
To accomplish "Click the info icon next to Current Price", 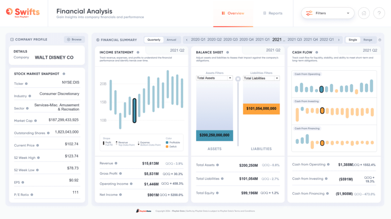I will click(x=37, y=145).
